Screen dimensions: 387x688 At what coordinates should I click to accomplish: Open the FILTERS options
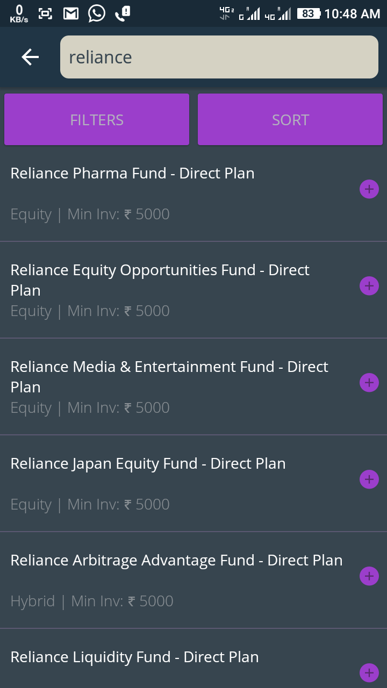point(97,119)
